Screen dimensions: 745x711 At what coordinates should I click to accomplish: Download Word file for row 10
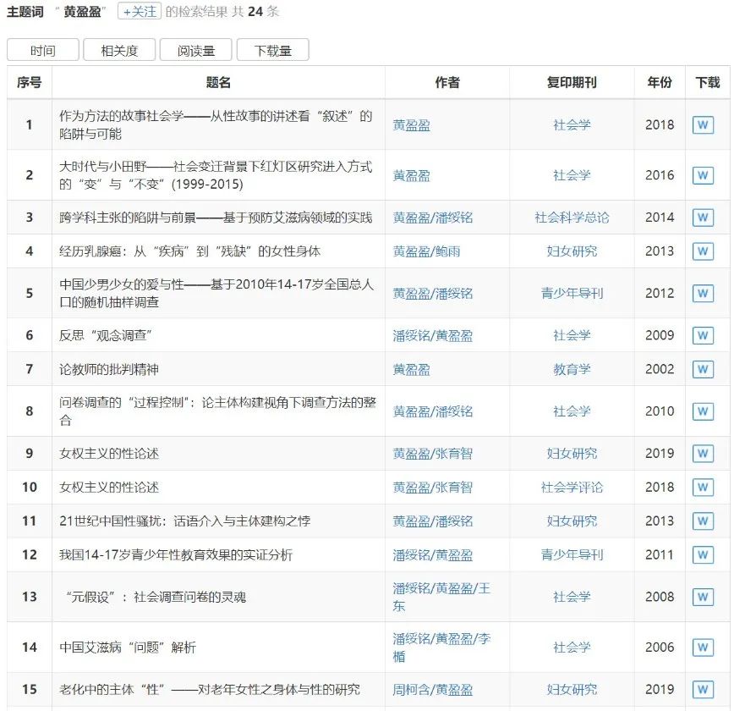(x=703, y=487)
